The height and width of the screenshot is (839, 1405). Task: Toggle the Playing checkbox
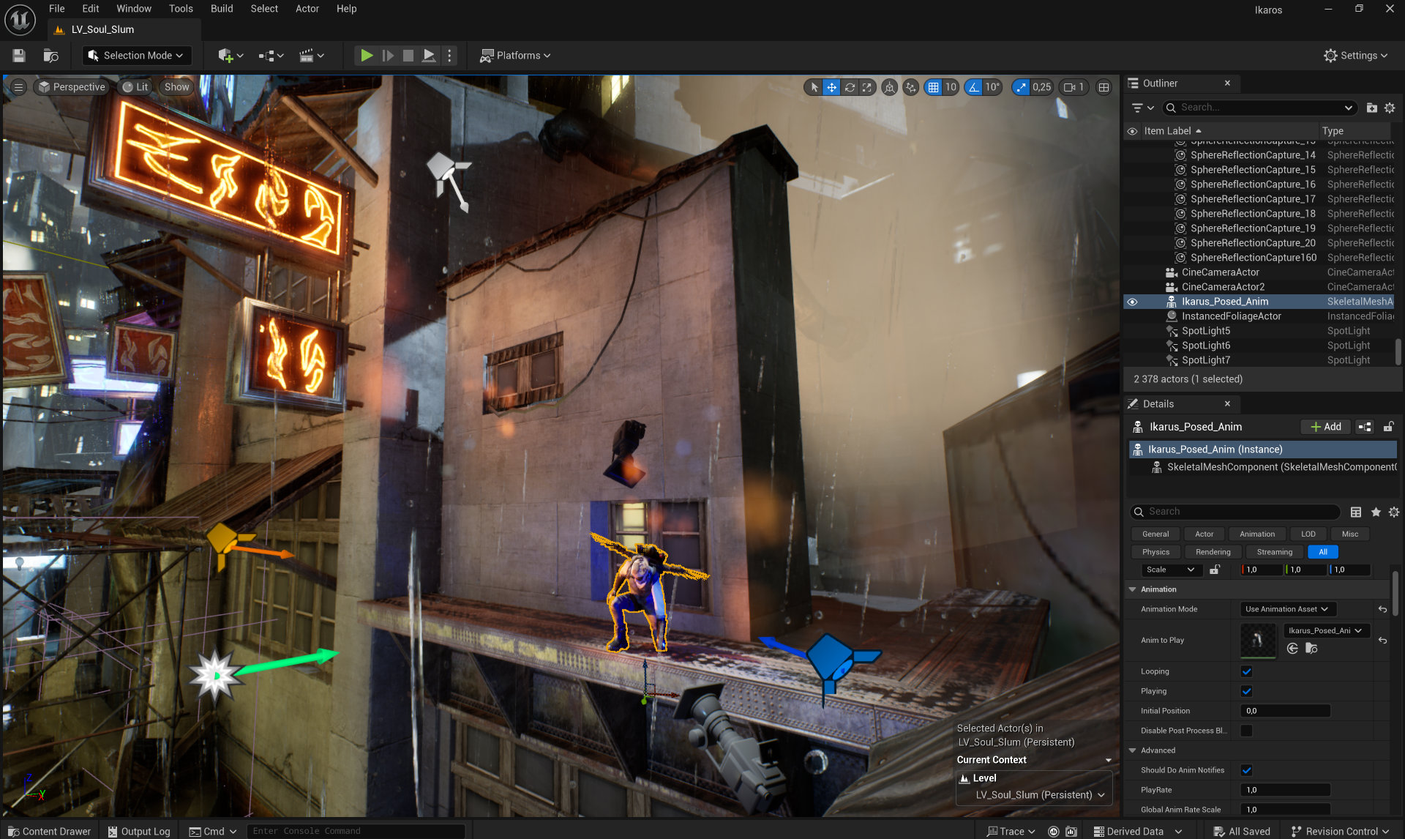(x=1247, y=691)
